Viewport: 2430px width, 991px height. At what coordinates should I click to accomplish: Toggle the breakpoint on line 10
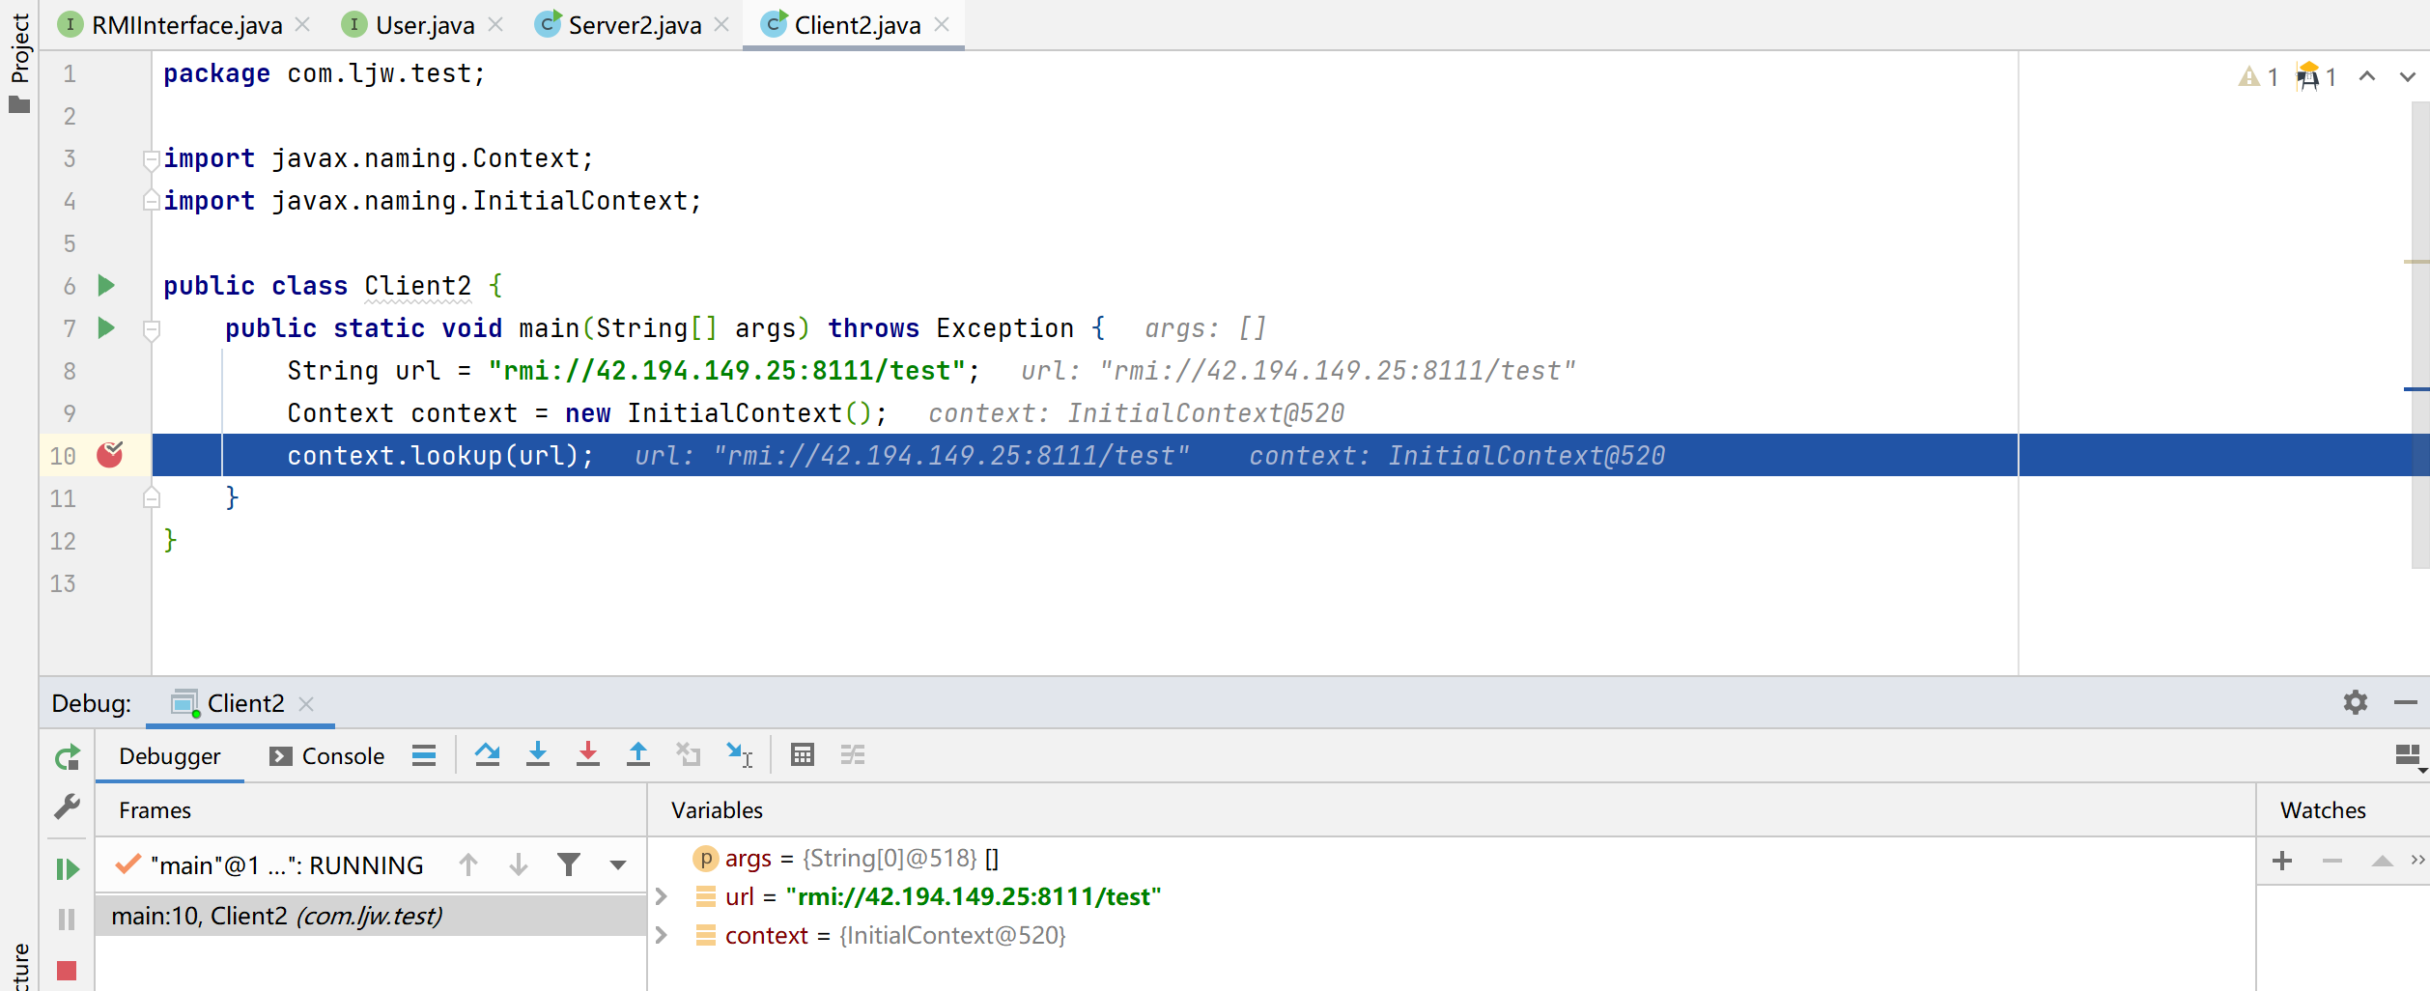pos(110,455)
